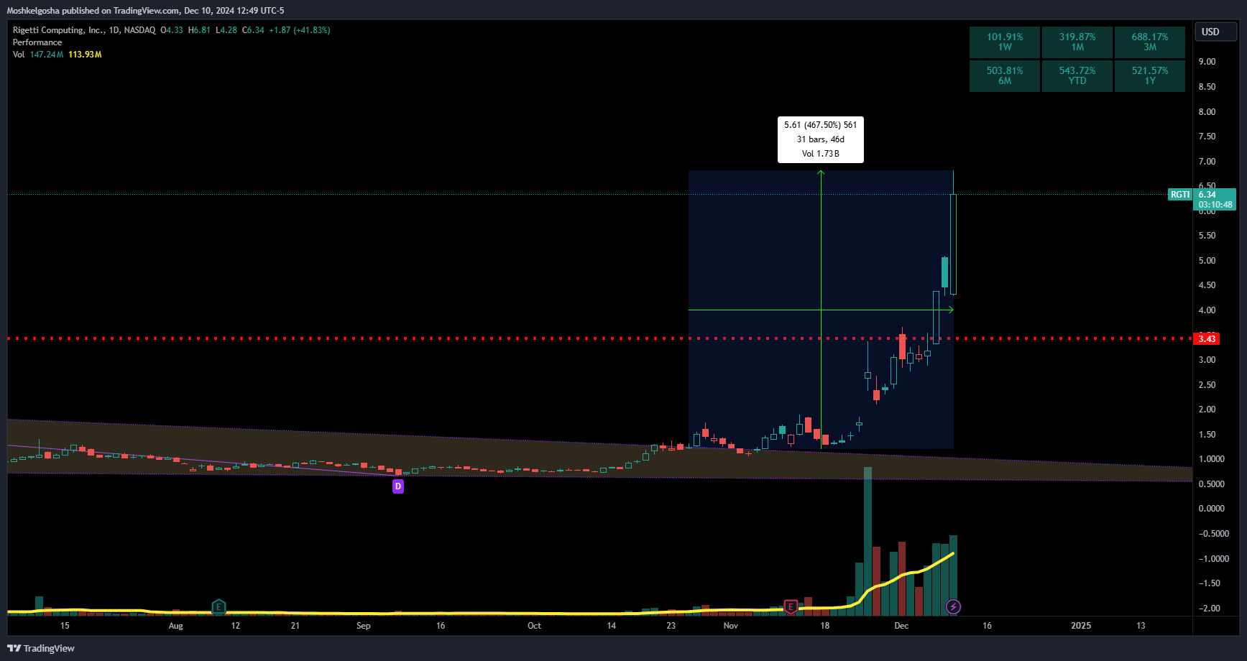
Task: Click the Dec label on the time axis
Action: 901,626
